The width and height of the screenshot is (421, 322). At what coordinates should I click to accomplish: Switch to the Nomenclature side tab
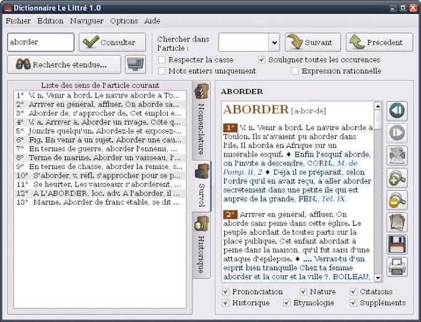coord(201,120)
